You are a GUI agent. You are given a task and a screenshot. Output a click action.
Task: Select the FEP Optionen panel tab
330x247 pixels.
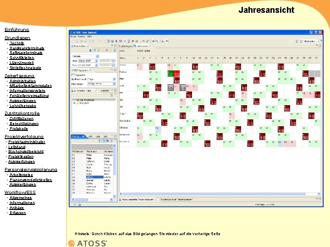tap(81, 70)
